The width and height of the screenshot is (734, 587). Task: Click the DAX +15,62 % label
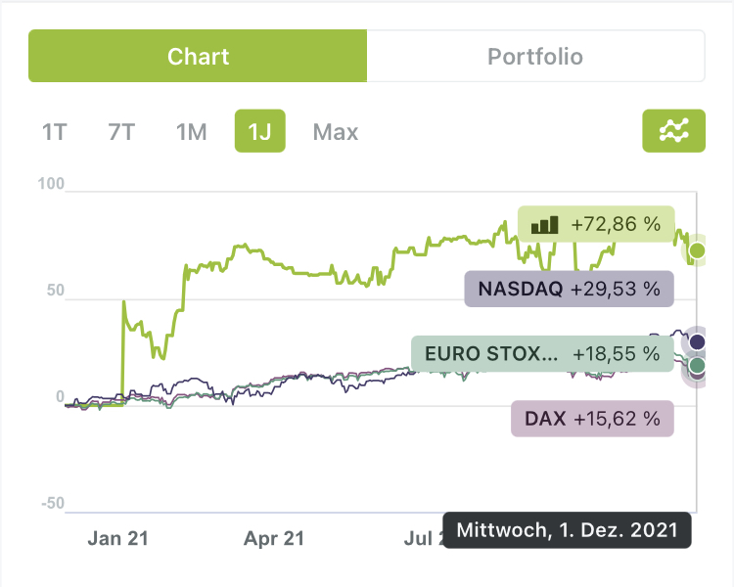[591, 418]
